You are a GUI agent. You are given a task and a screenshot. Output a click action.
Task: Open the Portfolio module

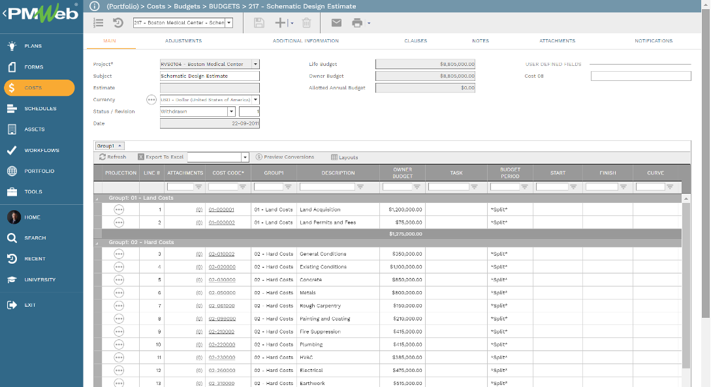[x=39, y=171]
